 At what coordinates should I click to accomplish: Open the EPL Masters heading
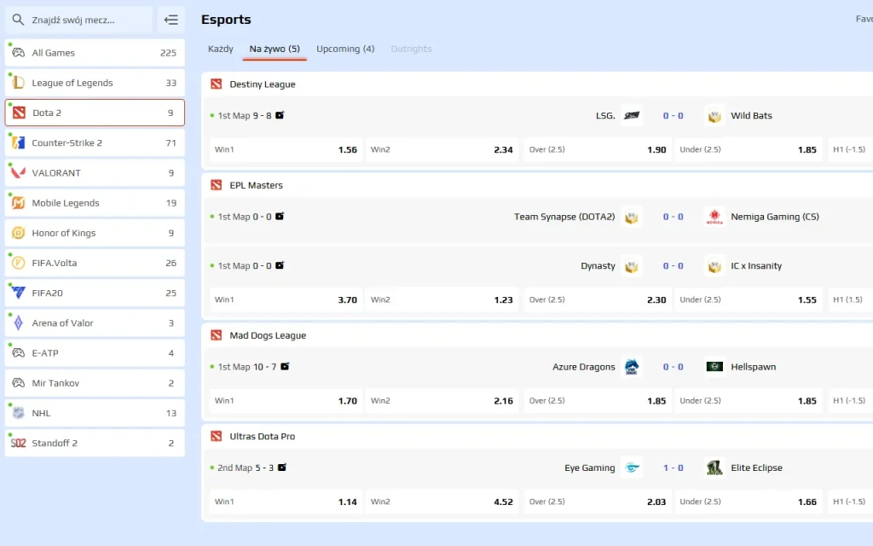[256, 185]
